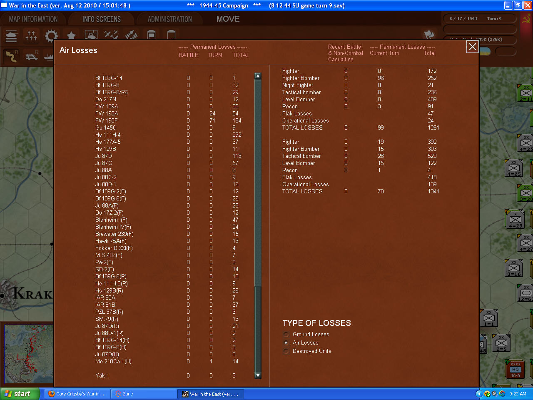Click the TURN column header
Viewport: 533px width, 400px height.
[215, 55]
